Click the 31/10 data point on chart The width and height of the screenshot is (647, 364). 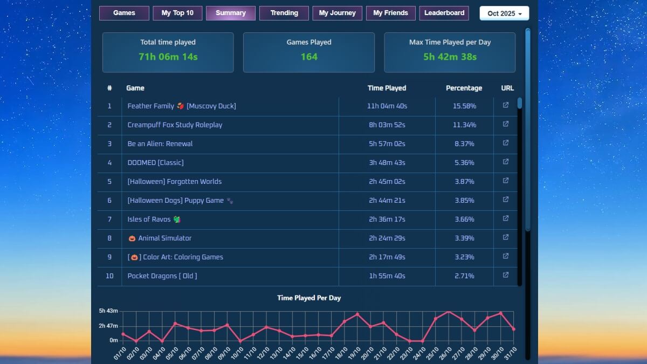[x=513, y=329]
